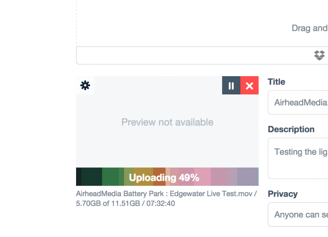Click the bright pink progress bar segment
328x237 pixels.
203,177
